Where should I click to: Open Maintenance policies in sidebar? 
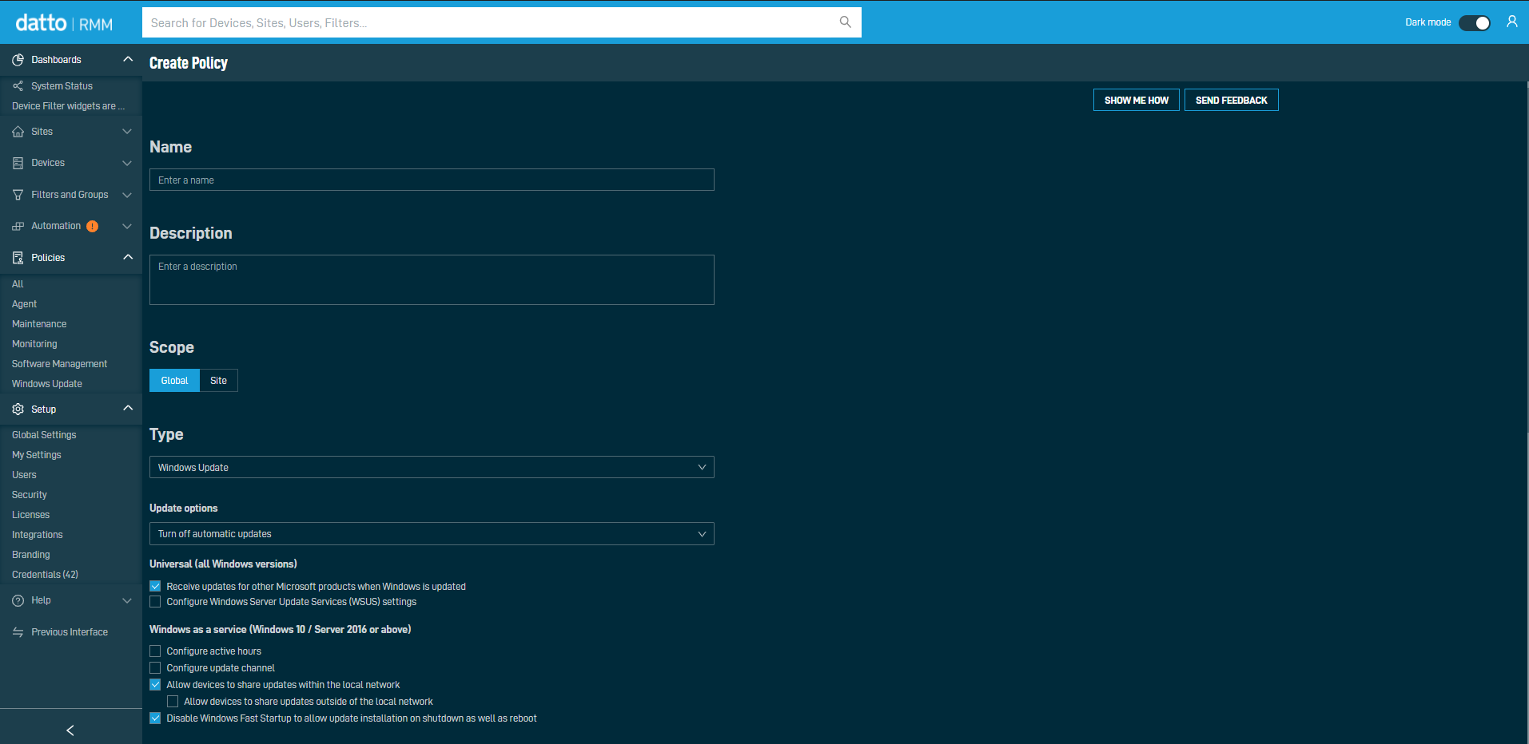pyautogui.click(x=39, y=324)
